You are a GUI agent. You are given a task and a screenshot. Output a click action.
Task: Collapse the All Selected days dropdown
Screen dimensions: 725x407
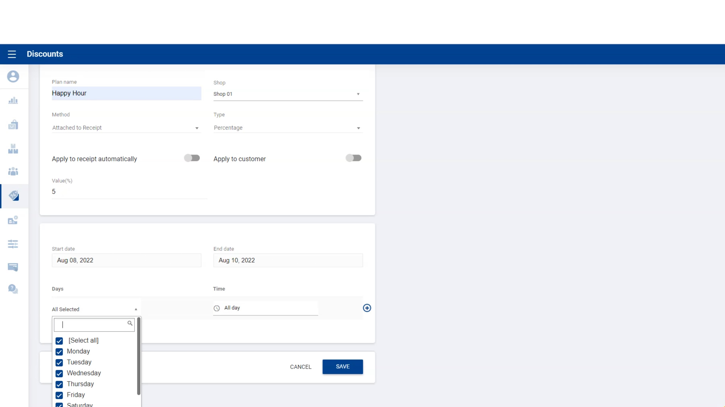click(x=95, y=309)
